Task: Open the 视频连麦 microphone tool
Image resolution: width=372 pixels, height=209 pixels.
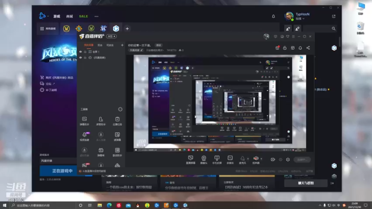Action: pos(84,137)
